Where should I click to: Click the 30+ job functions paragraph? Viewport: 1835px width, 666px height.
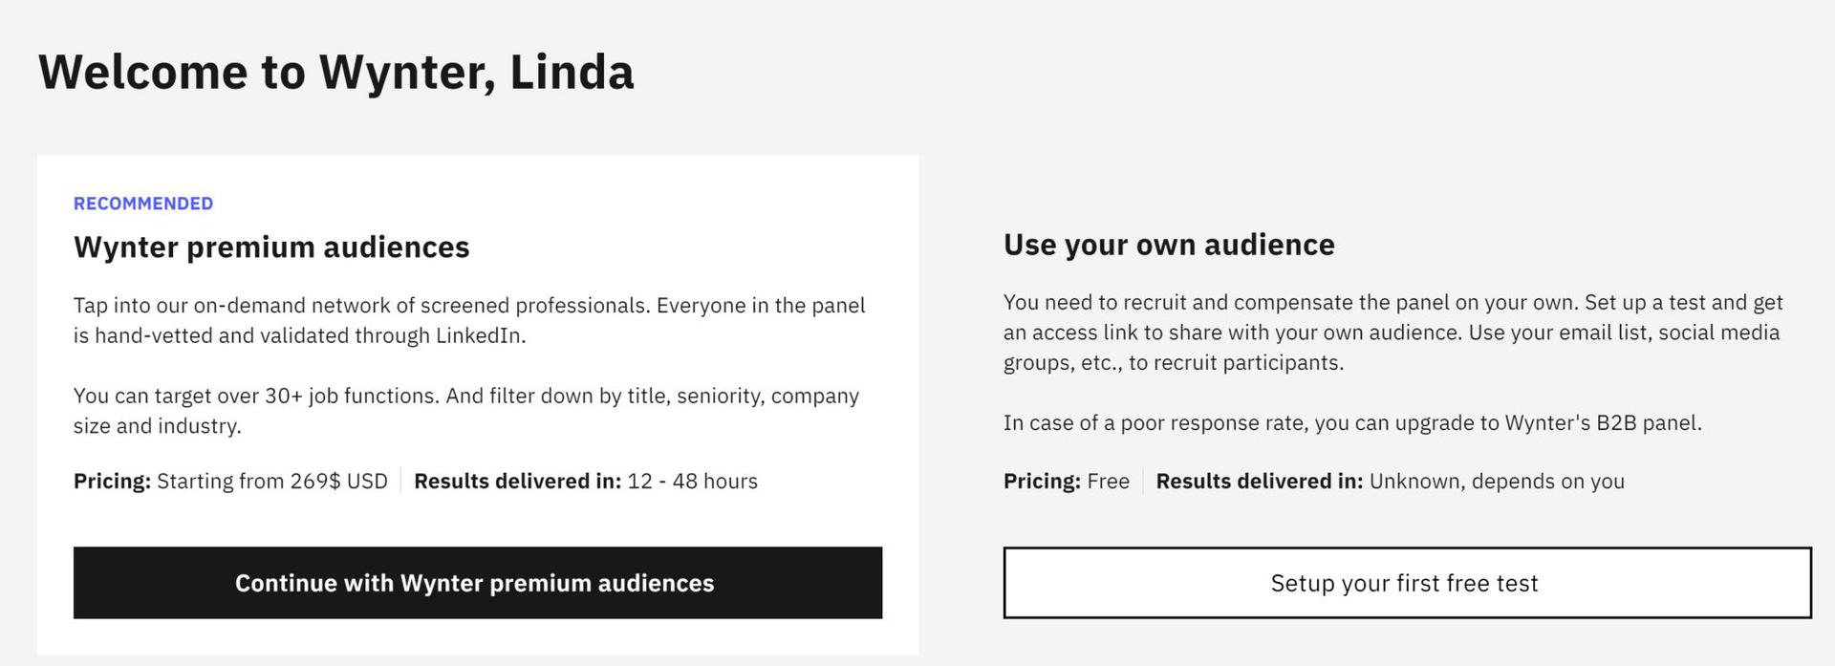465,411
